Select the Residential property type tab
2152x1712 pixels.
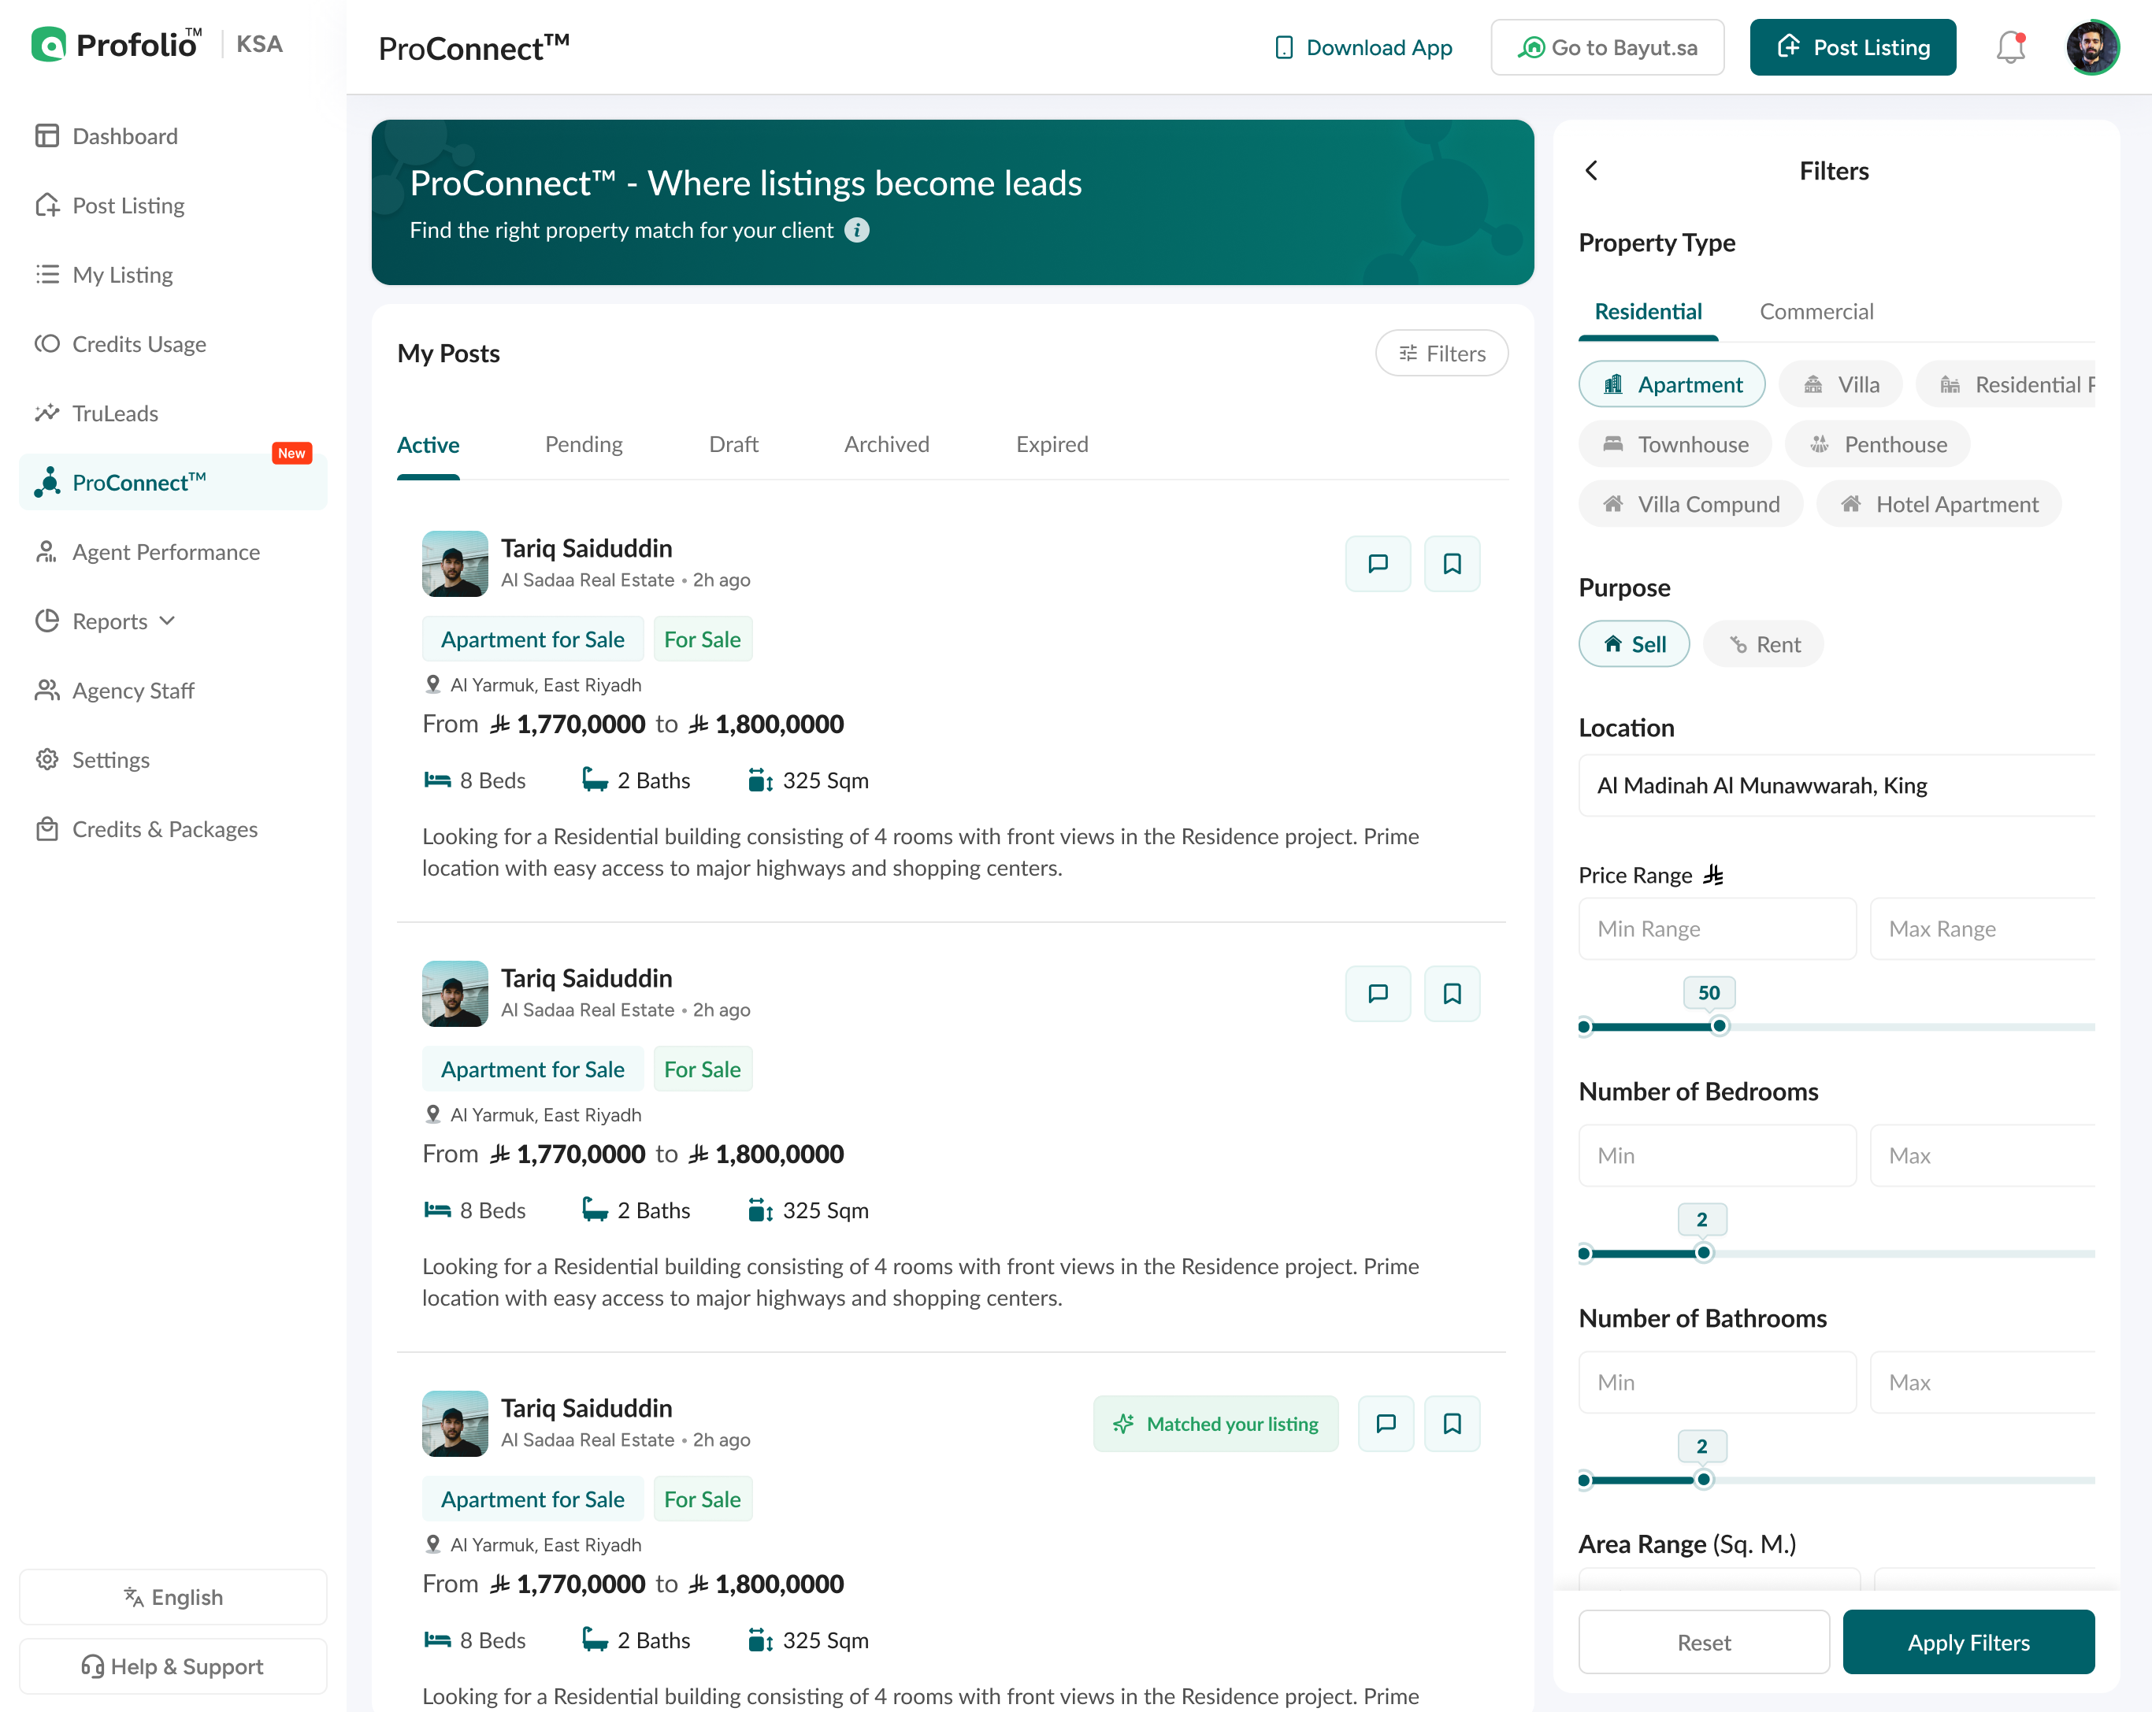1648,313
